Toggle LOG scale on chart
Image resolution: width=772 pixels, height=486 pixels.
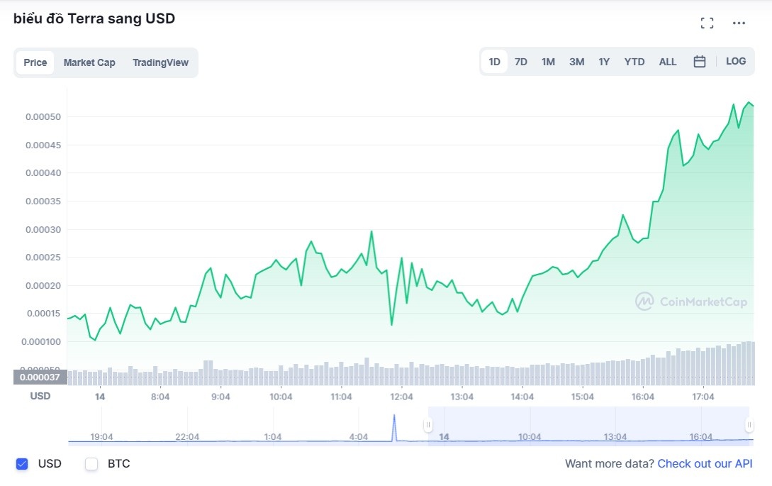(736, 61)
